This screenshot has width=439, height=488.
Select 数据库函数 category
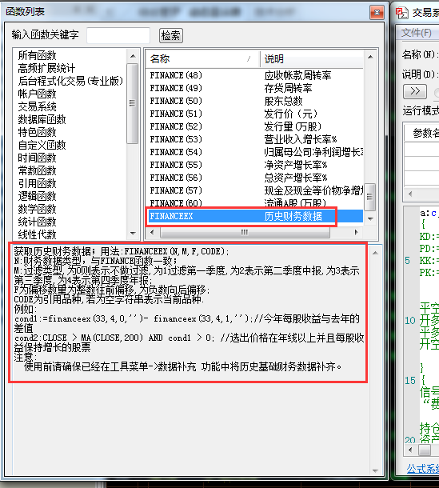click(x=42, y=119)
